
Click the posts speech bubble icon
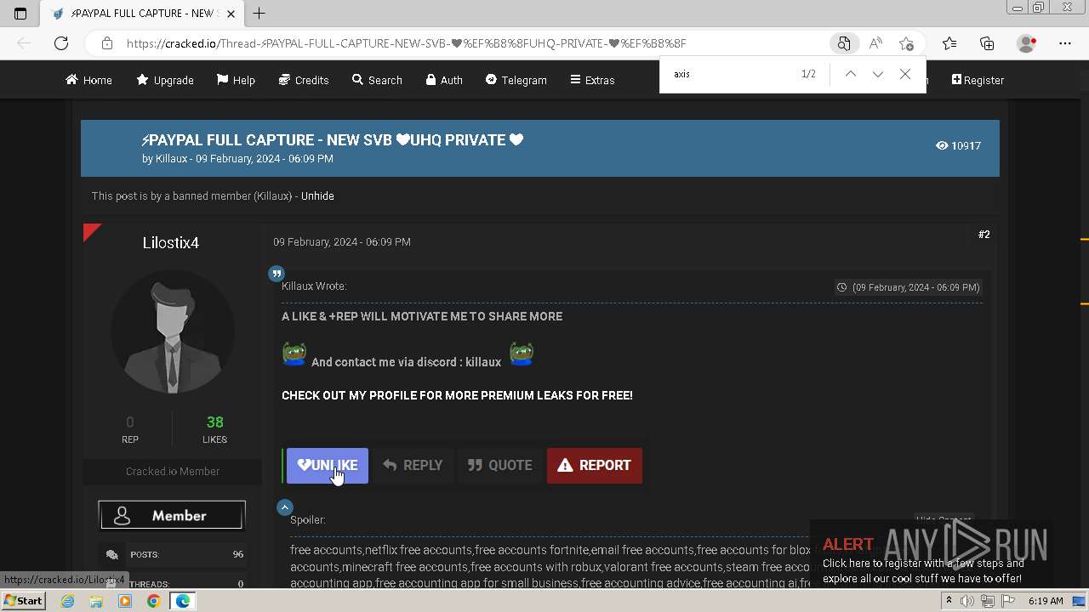111,555
